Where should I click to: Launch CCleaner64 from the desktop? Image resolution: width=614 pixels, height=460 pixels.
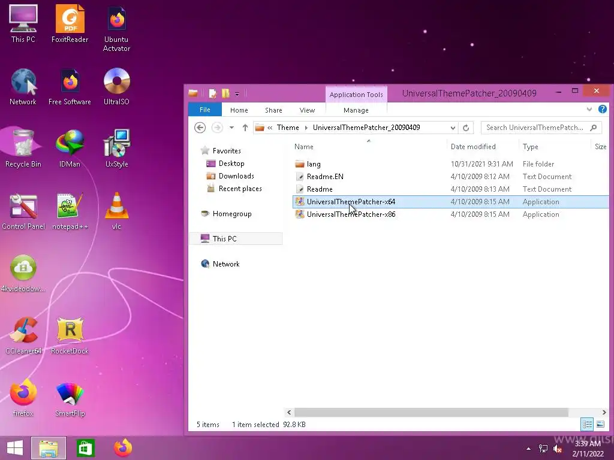pos(23,335)
